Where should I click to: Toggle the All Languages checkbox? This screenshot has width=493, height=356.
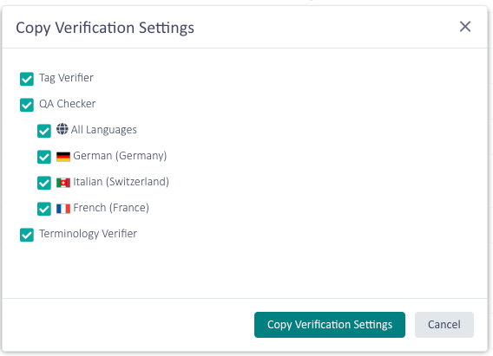pyautogui.click(x=44, y=131)
